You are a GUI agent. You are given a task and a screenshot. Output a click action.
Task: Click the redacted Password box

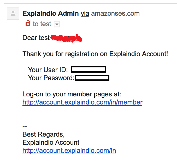point(92,78)
